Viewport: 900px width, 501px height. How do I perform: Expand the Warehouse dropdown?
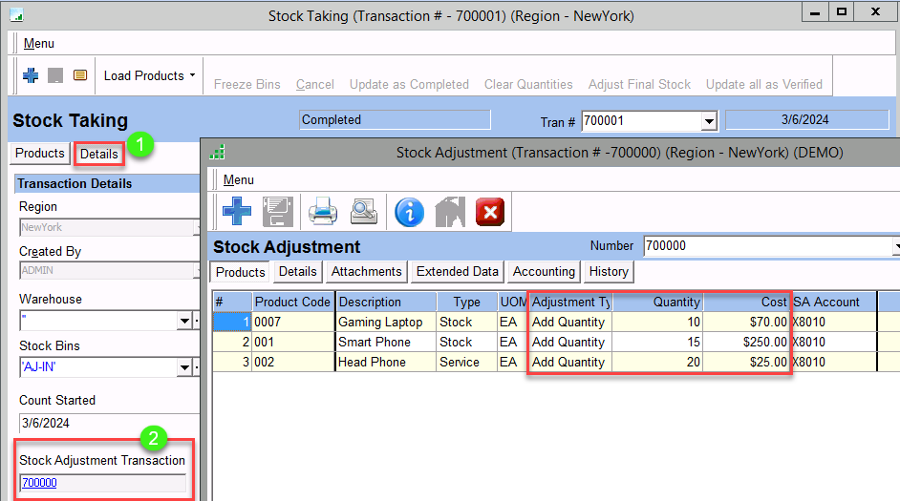coord(184,322)
